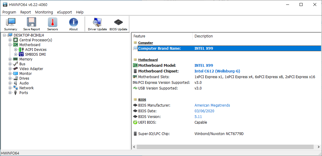This screenshot has height=156, width=322.
Task: Click the horizontal scrollbar thumb
Action: [x=225, y=147]
